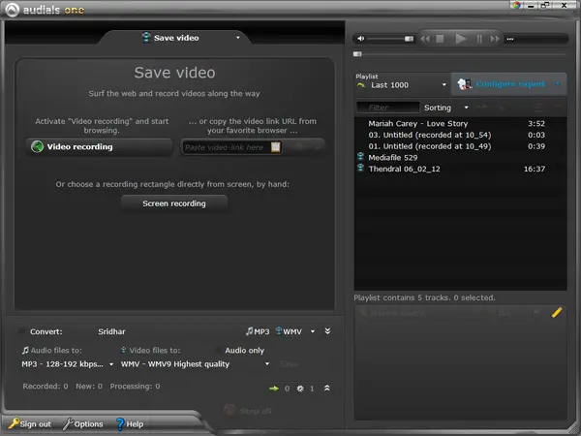
Task: Click the Screen recording button
Action: click(x=174, y=203)
